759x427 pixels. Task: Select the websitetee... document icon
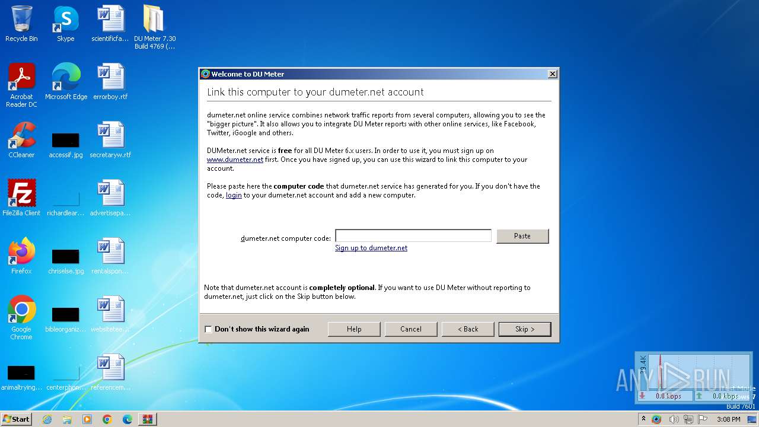[110, 314]
